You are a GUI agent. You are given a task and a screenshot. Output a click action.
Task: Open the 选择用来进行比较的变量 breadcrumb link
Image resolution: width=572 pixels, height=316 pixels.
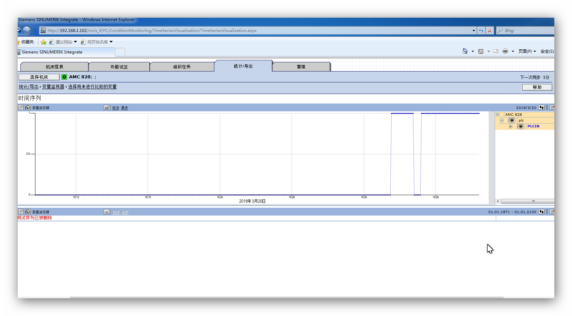[x=92, y=87]
